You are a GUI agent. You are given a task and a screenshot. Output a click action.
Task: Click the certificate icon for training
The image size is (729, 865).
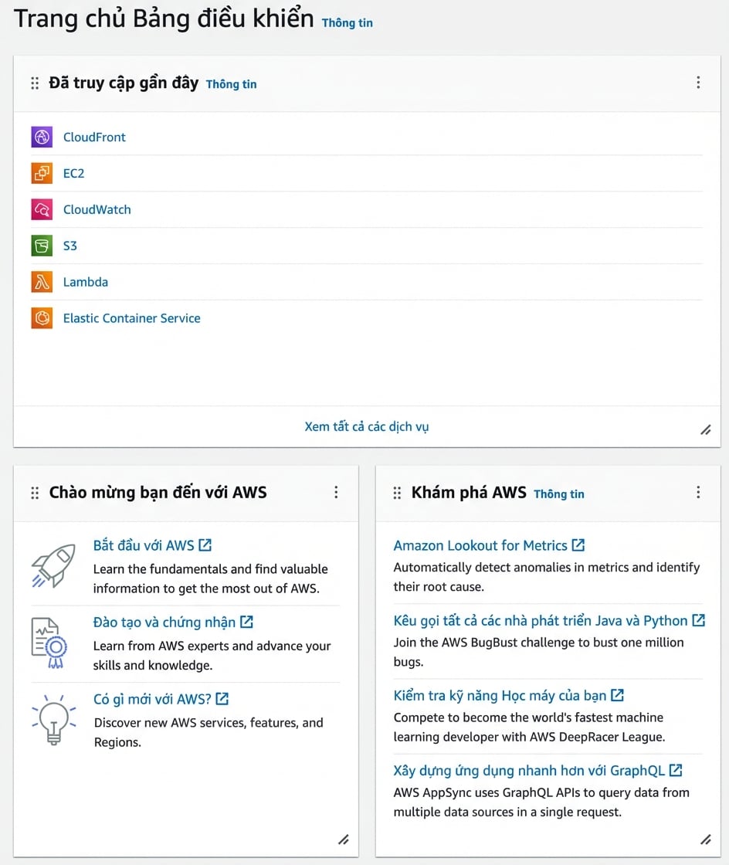click(x=49, y=643)
